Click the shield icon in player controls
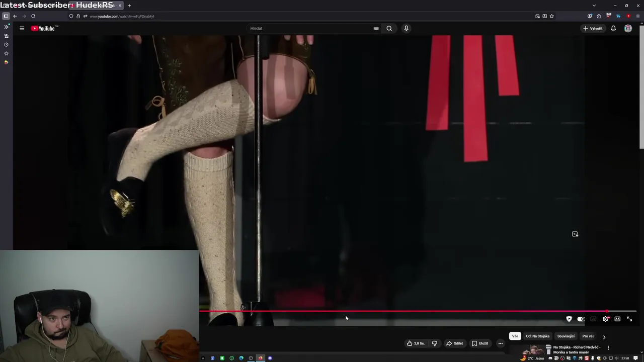 (x=569, y=319)
